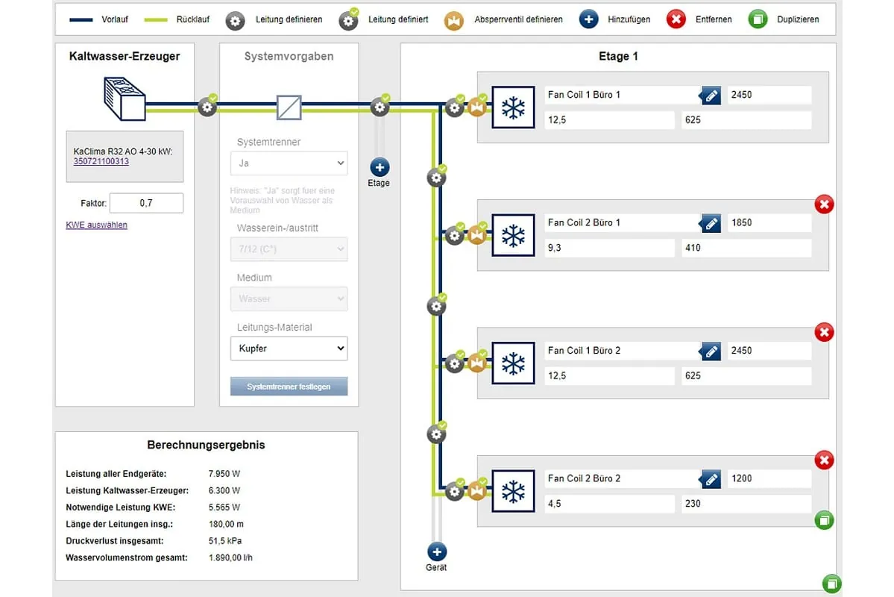The height and width of the screenshot is (597, 894).
Task: Expand the Medium dropdown showing Wasser
Action: pos(289,299)
